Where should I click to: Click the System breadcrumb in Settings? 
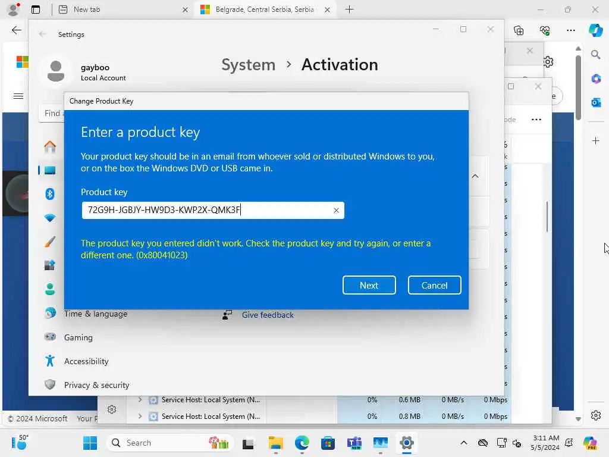click(248, 64)
